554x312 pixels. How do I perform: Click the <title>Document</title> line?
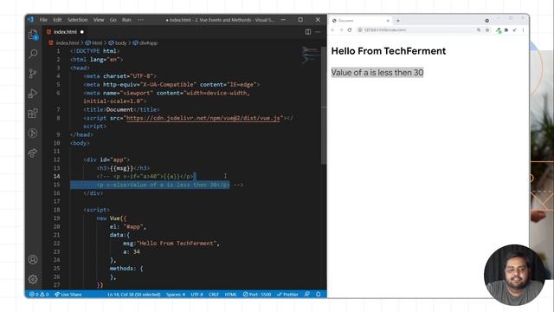coord(121,109)
